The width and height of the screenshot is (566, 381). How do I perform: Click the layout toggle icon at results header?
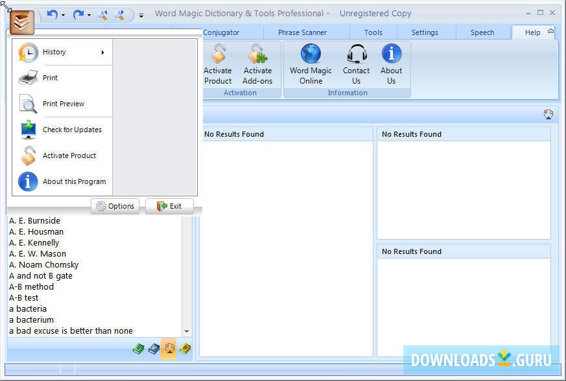[548, 115]
